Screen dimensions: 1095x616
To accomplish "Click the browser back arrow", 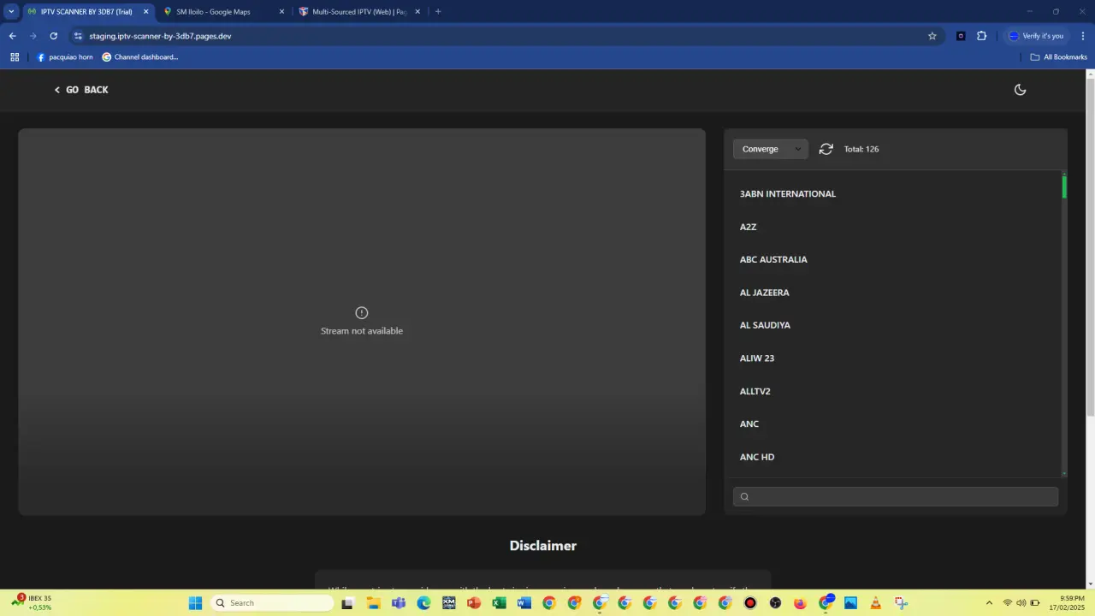I will (x=12, y=36).
